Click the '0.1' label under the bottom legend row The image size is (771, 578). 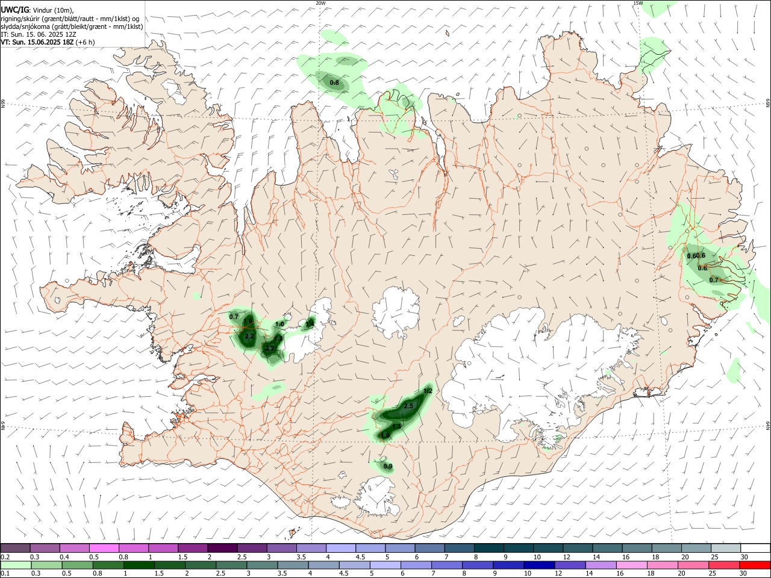[x=5, y=574]
